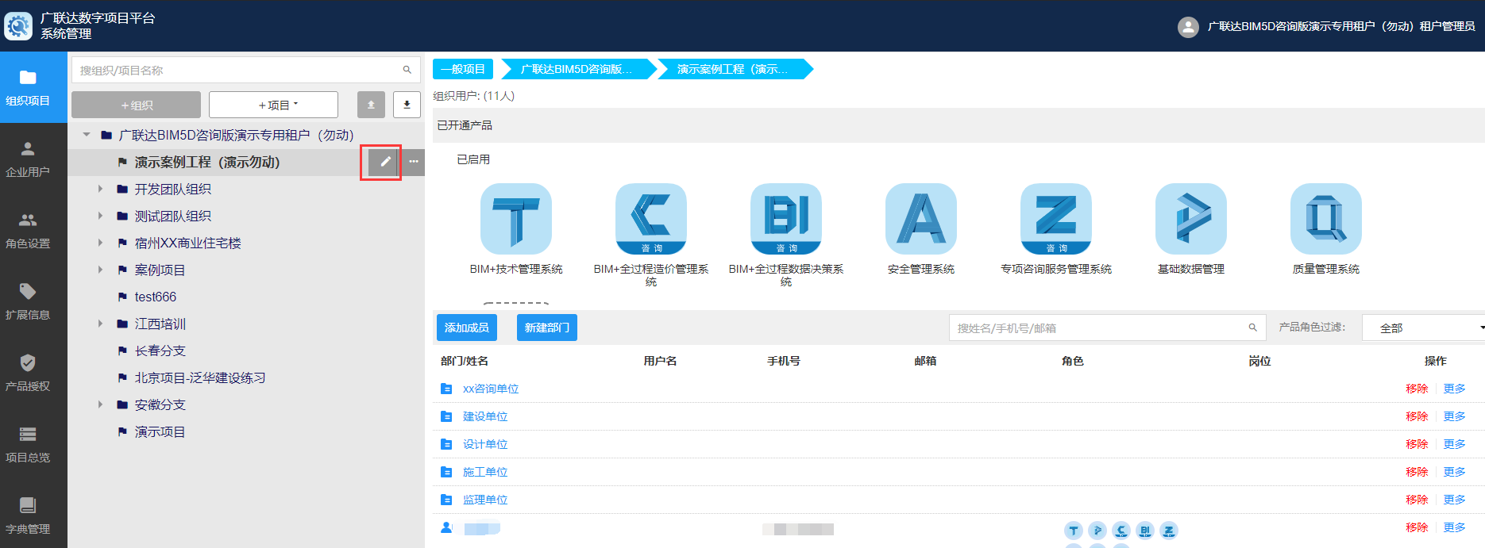Open the 监理单位 department link

pos(485,500)
